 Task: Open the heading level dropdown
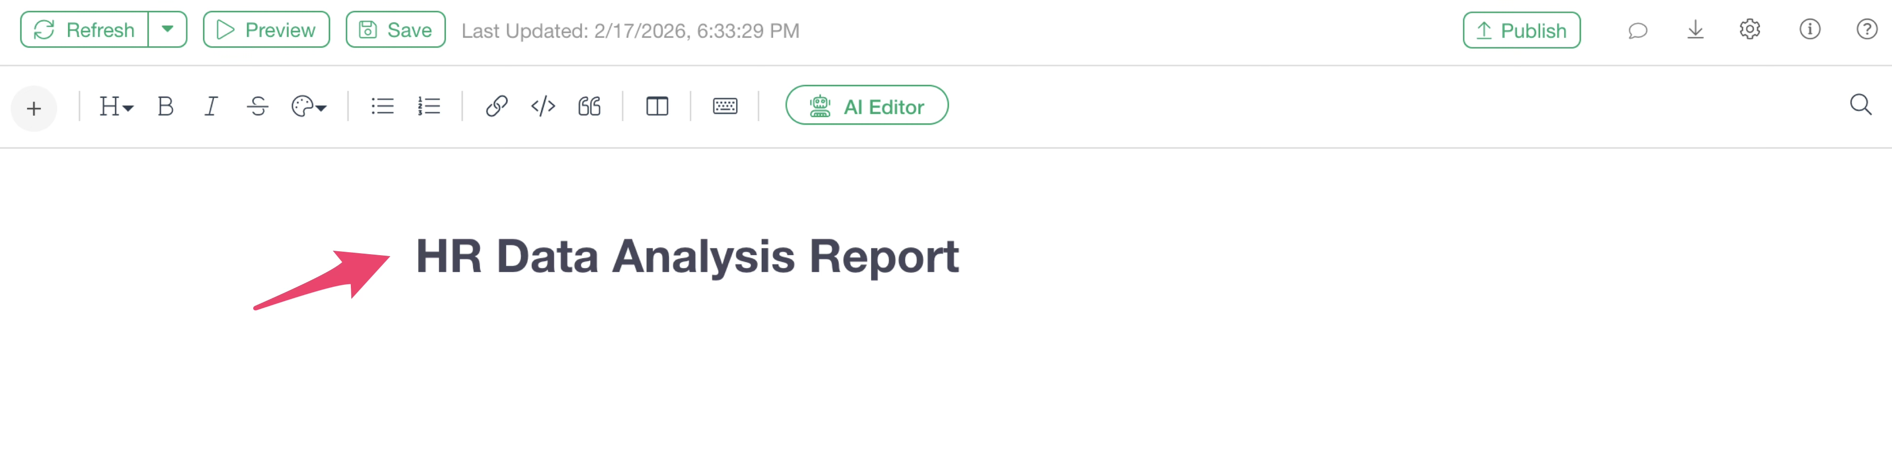pyautogui.click(x=115, y=106)
